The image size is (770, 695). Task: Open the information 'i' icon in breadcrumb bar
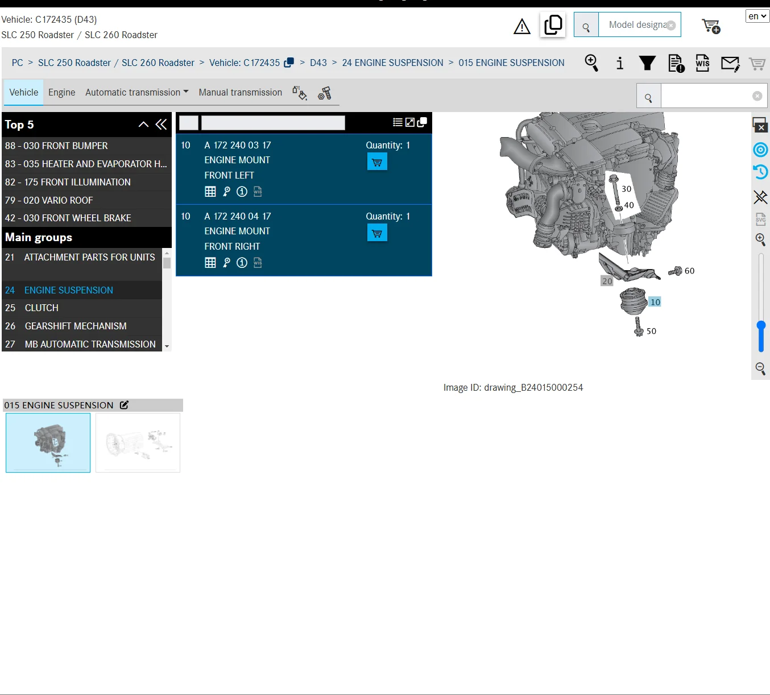click(620, 63)
